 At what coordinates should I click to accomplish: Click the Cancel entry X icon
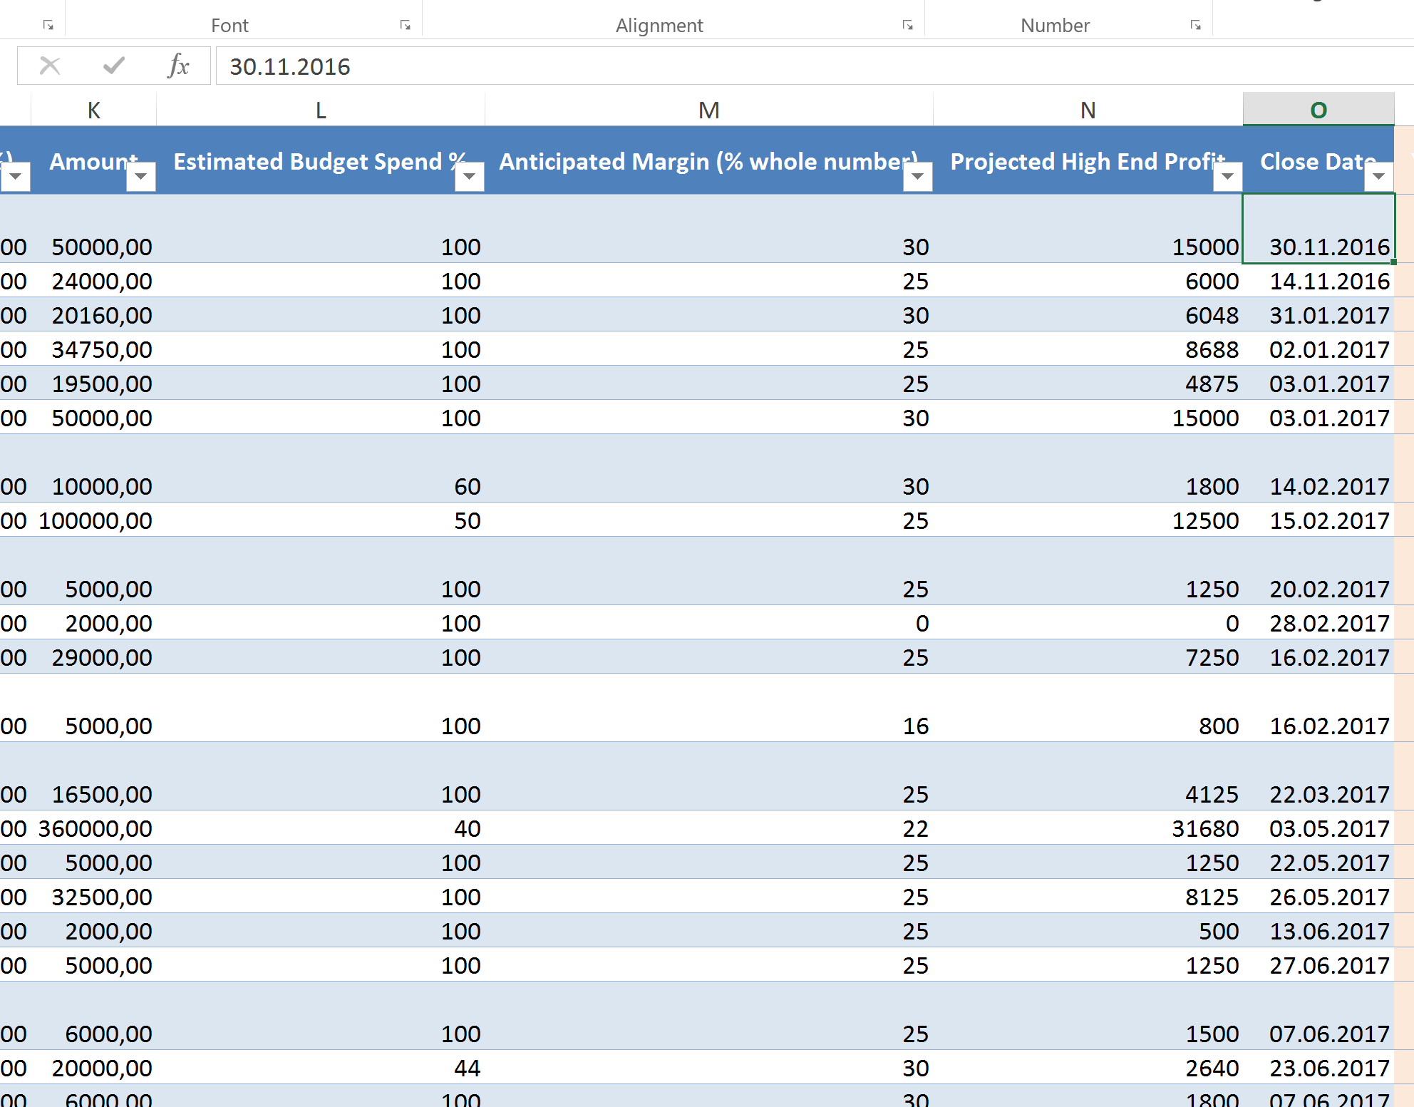50,66
